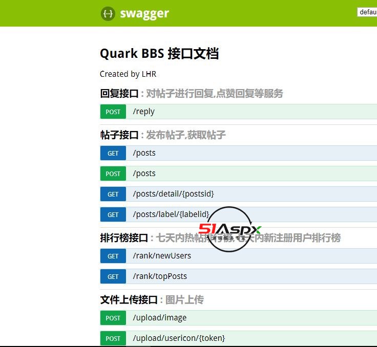The image size is (377, 347).
Task: Click the description 图片上传
Action: pos(184,300)
